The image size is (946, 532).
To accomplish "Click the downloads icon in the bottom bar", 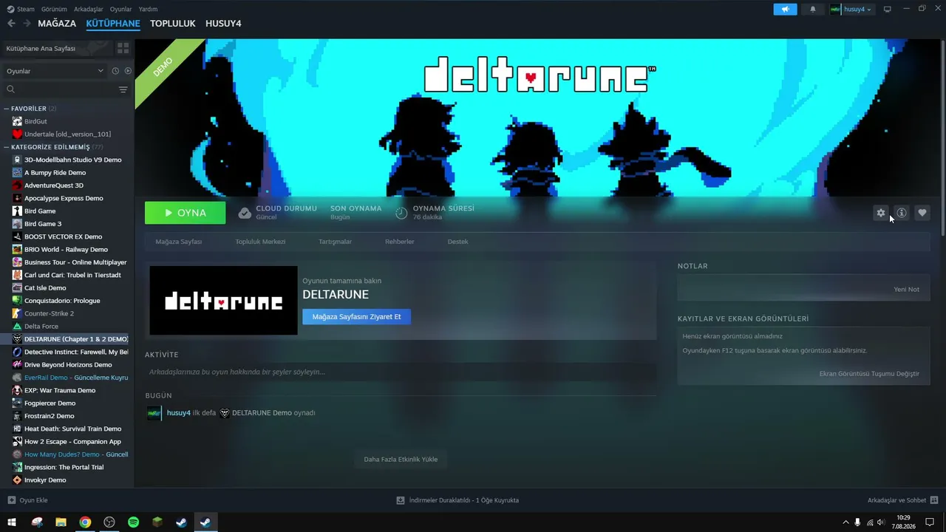I will tap(401, 500).
